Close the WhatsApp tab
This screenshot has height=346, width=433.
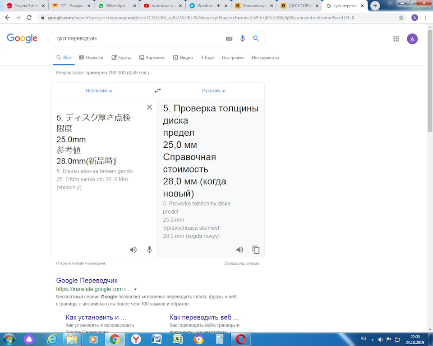tap(134, 5)
